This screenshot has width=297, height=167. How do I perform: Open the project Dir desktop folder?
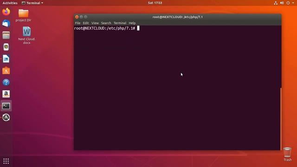click(x=24, y=15)
